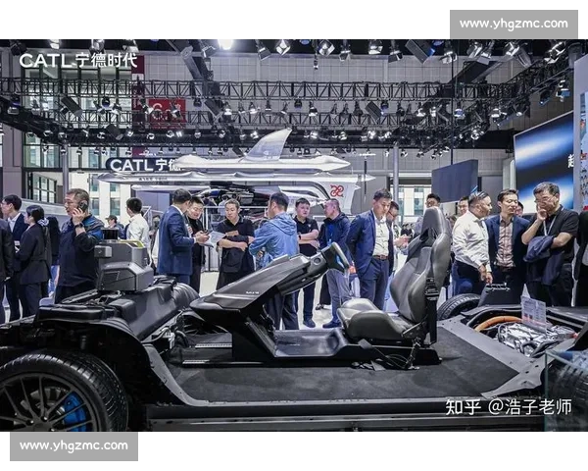The image size is (588, 471).
Task: Click the small info placard on the chassis
Action: pos(533,312)
